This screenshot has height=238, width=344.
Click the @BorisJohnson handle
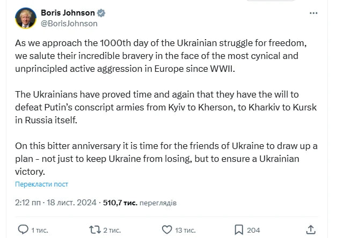click(x=69, y=24)
